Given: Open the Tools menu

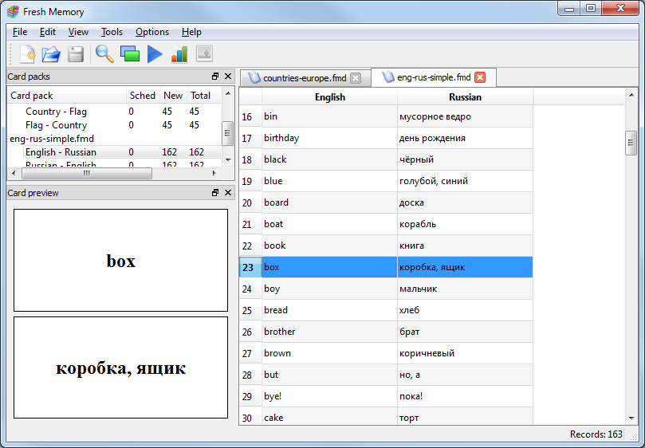Looking at the screenshot, I should pos(112,32).
